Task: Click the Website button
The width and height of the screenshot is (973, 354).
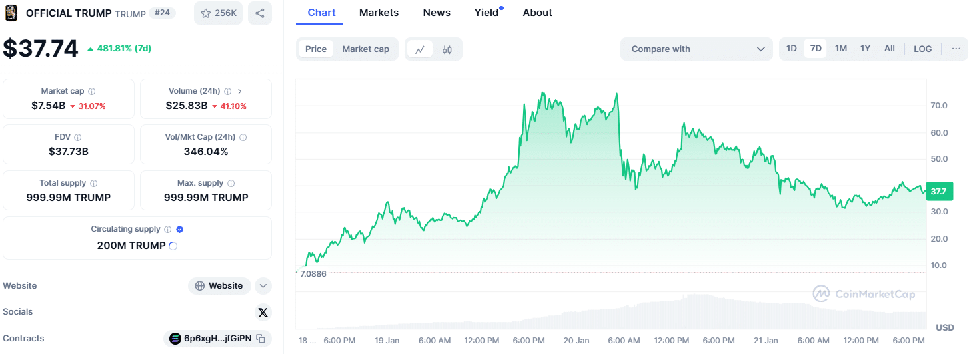Action: (x=219, y=286)
